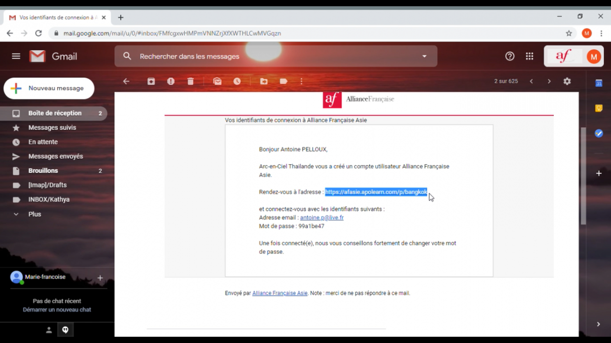Open the Help question mark icon
This screenshot has width=611, height=343.
(510, 56)
